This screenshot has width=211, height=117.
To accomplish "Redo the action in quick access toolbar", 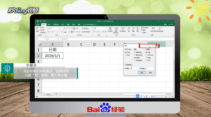I will click(x=44, y=21).
